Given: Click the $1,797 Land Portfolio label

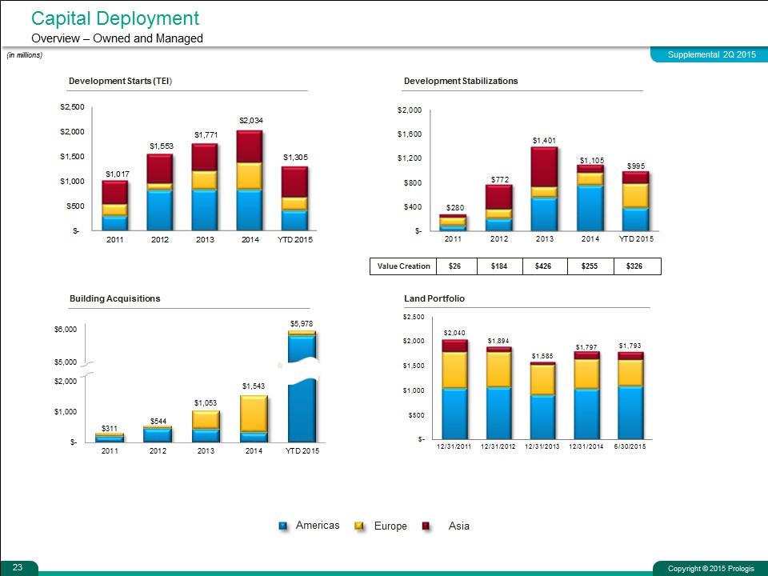Looking at the screenshot, I should [x=586, y=346].
